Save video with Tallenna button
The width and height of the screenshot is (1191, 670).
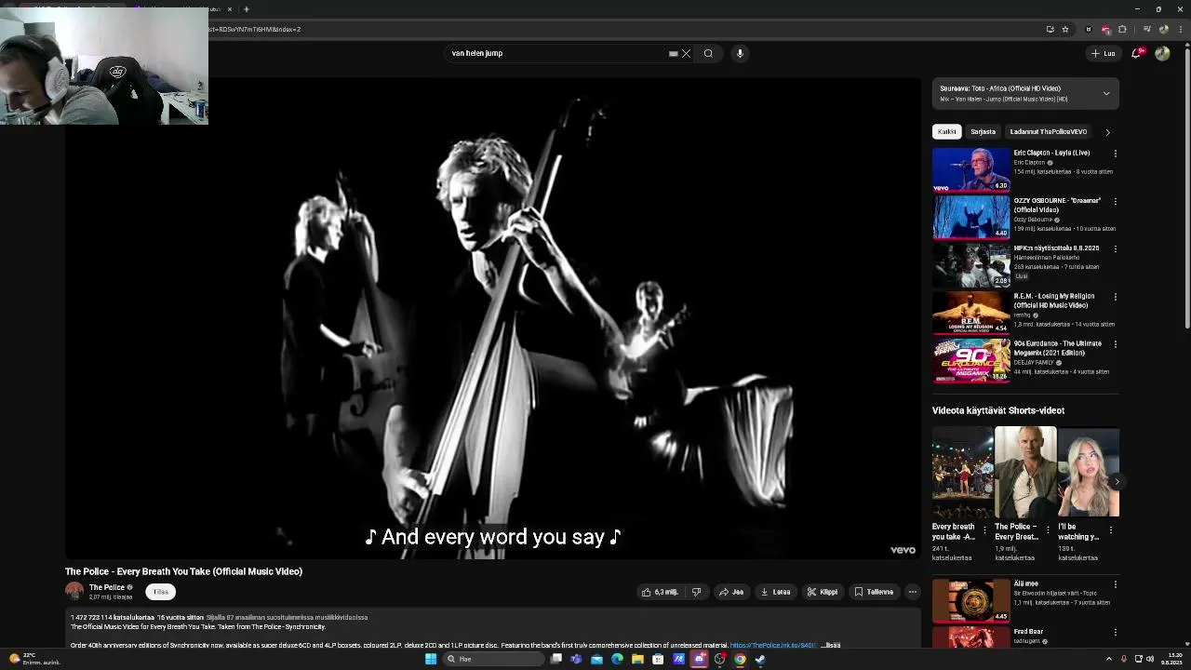(874, 592)
